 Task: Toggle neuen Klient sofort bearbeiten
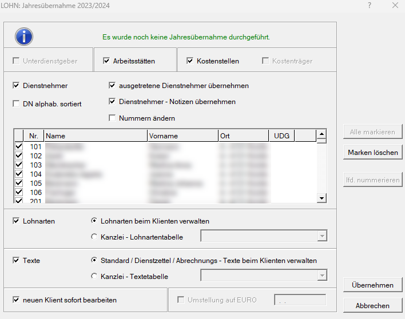[x=17, y=300]
